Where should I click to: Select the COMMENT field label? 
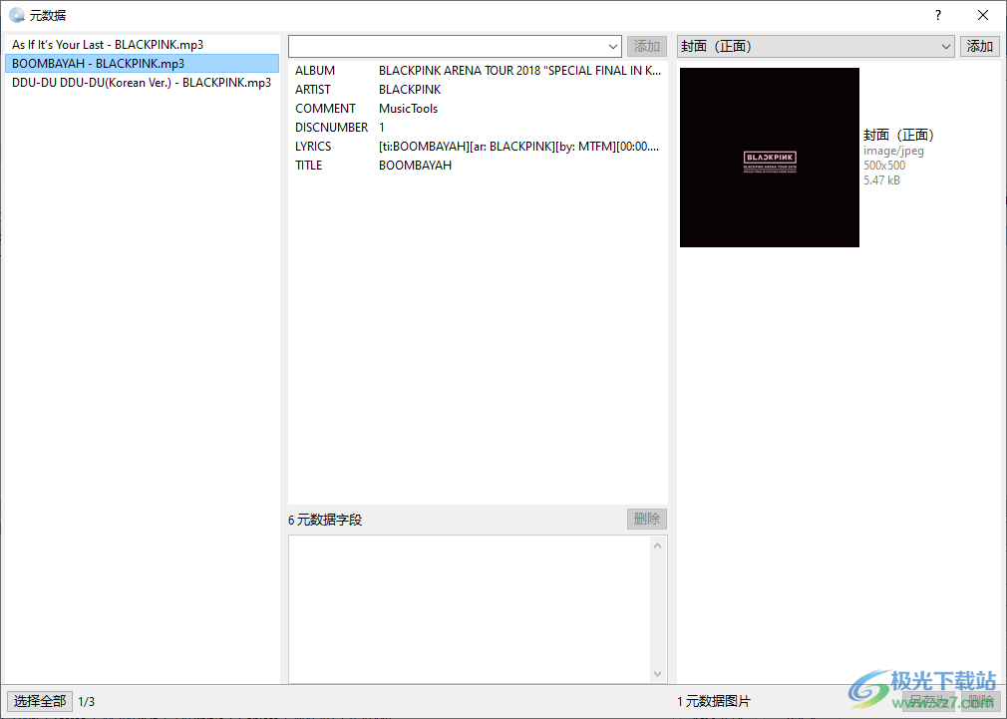tap(325, 109)
